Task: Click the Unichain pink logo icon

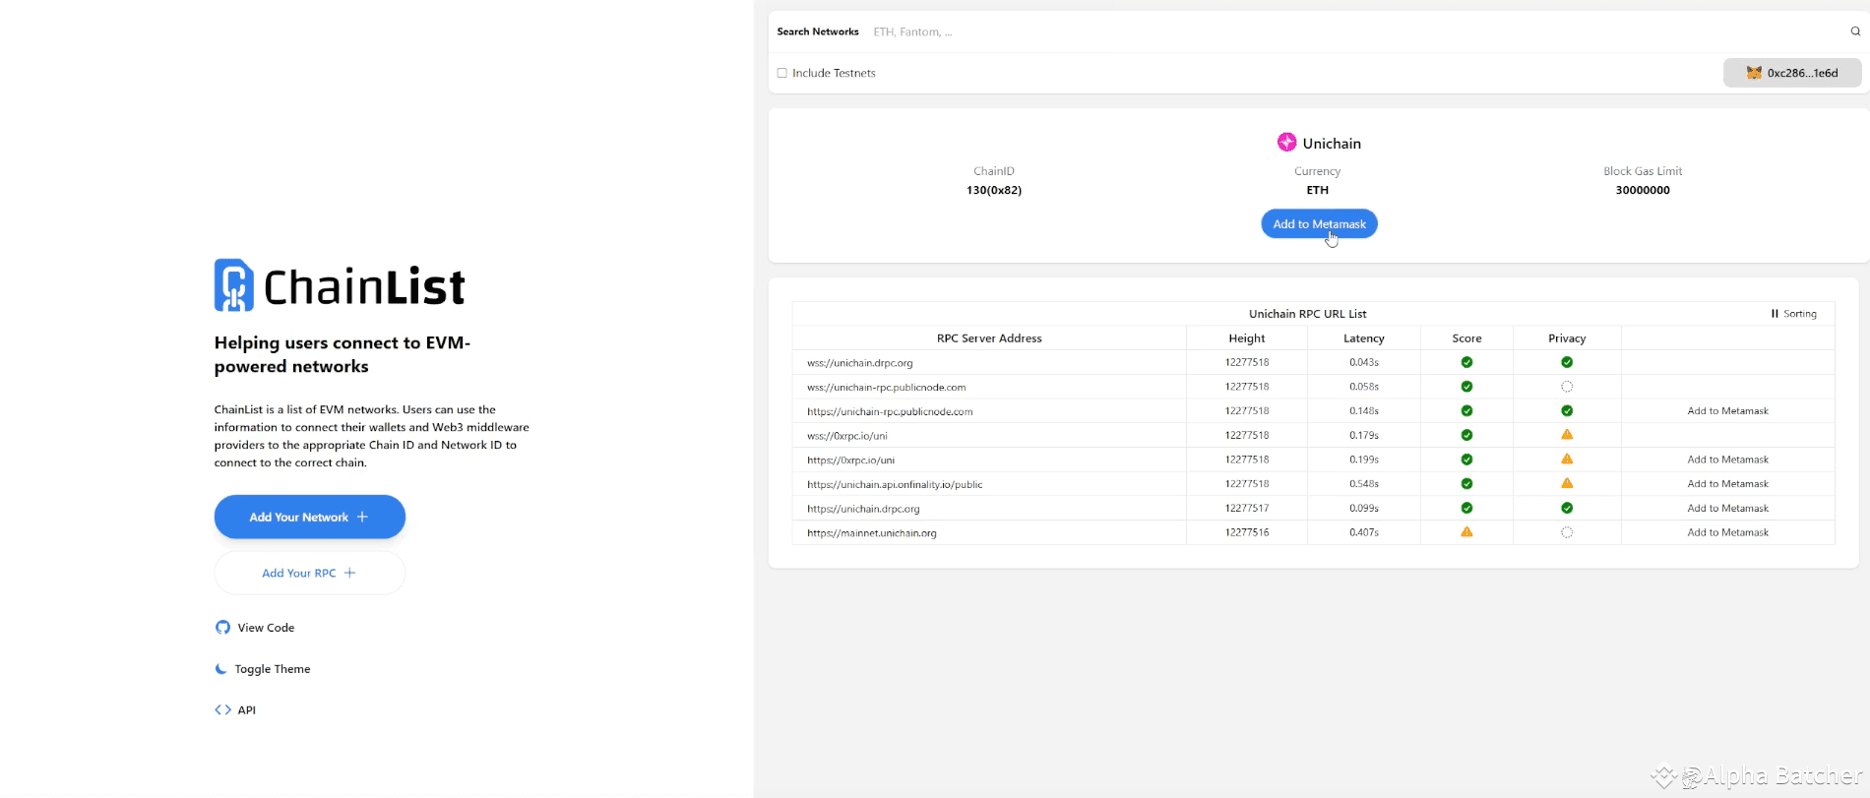Action: point(1286,143)
